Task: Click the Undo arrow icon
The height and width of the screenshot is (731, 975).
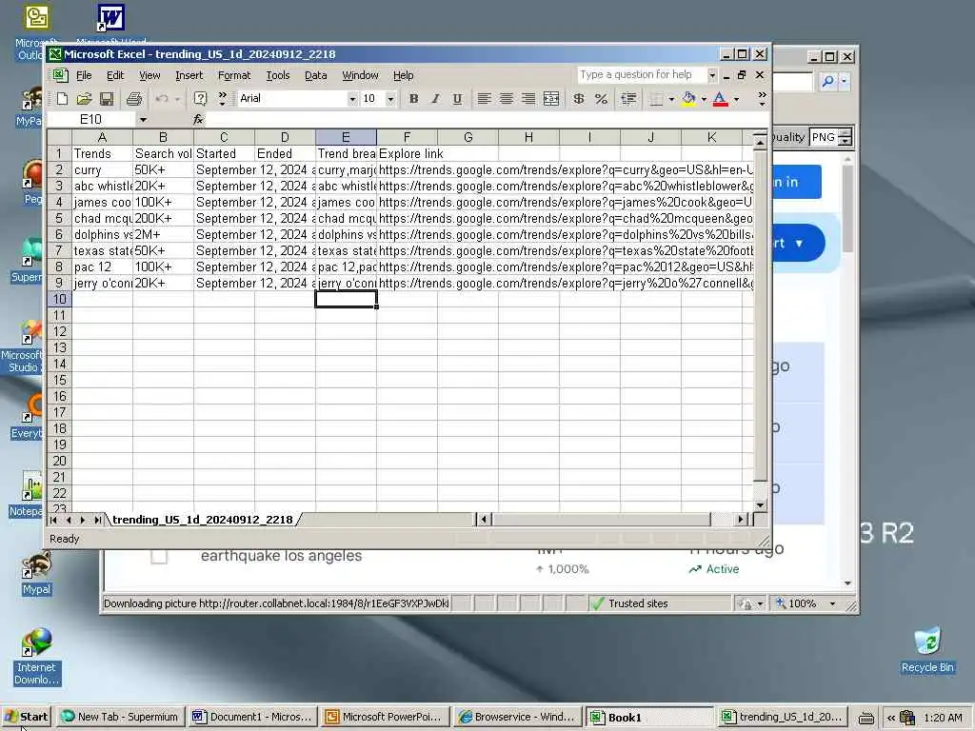Action: [162, 98]
